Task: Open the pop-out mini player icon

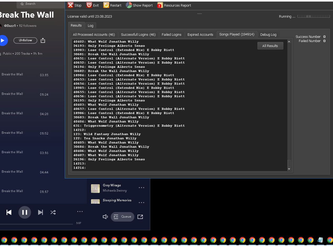Action: click(x=140, y=217)
